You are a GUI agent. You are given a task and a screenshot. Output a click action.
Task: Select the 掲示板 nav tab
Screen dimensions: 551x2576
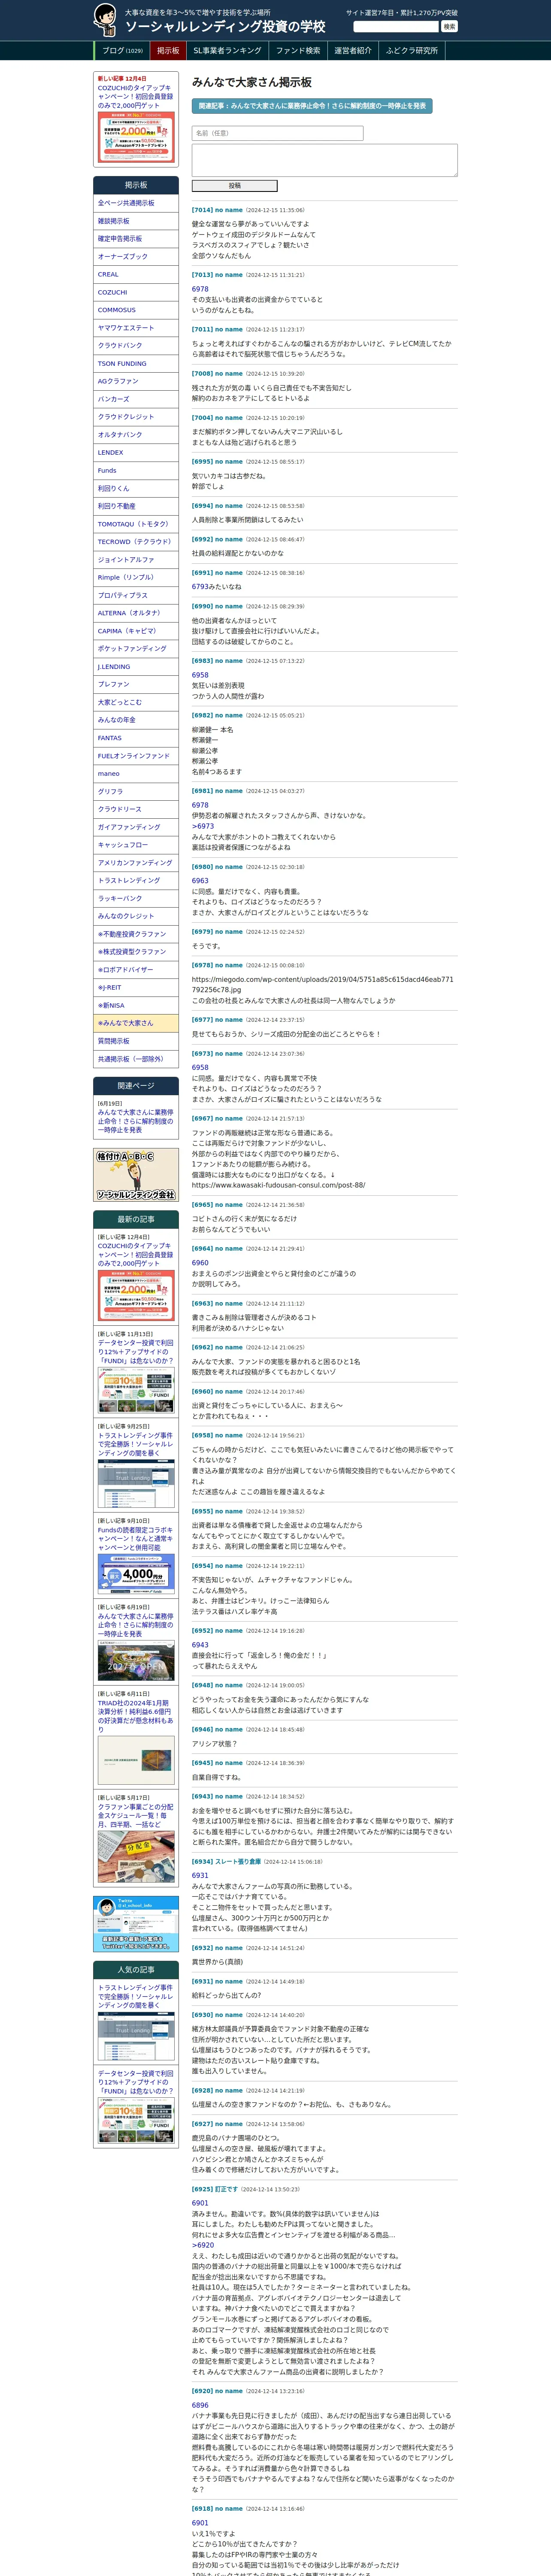tap(168, 51)
